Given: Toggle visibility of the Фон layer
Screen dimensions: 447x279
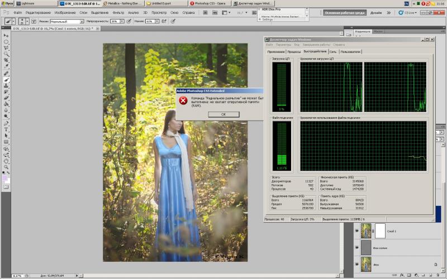Looking at the screenshot, I should click(x=357, y=264).
